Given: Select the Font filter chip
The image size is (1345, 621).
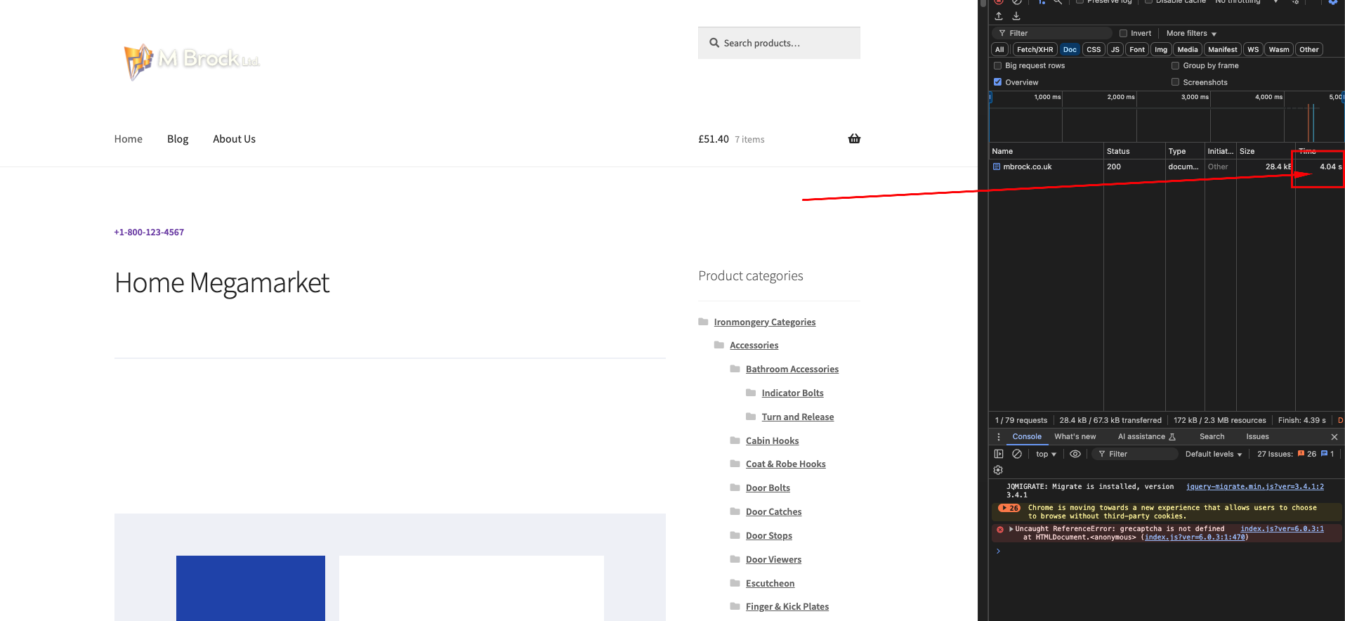Looking at the screenshot, I should [1137, 49].
